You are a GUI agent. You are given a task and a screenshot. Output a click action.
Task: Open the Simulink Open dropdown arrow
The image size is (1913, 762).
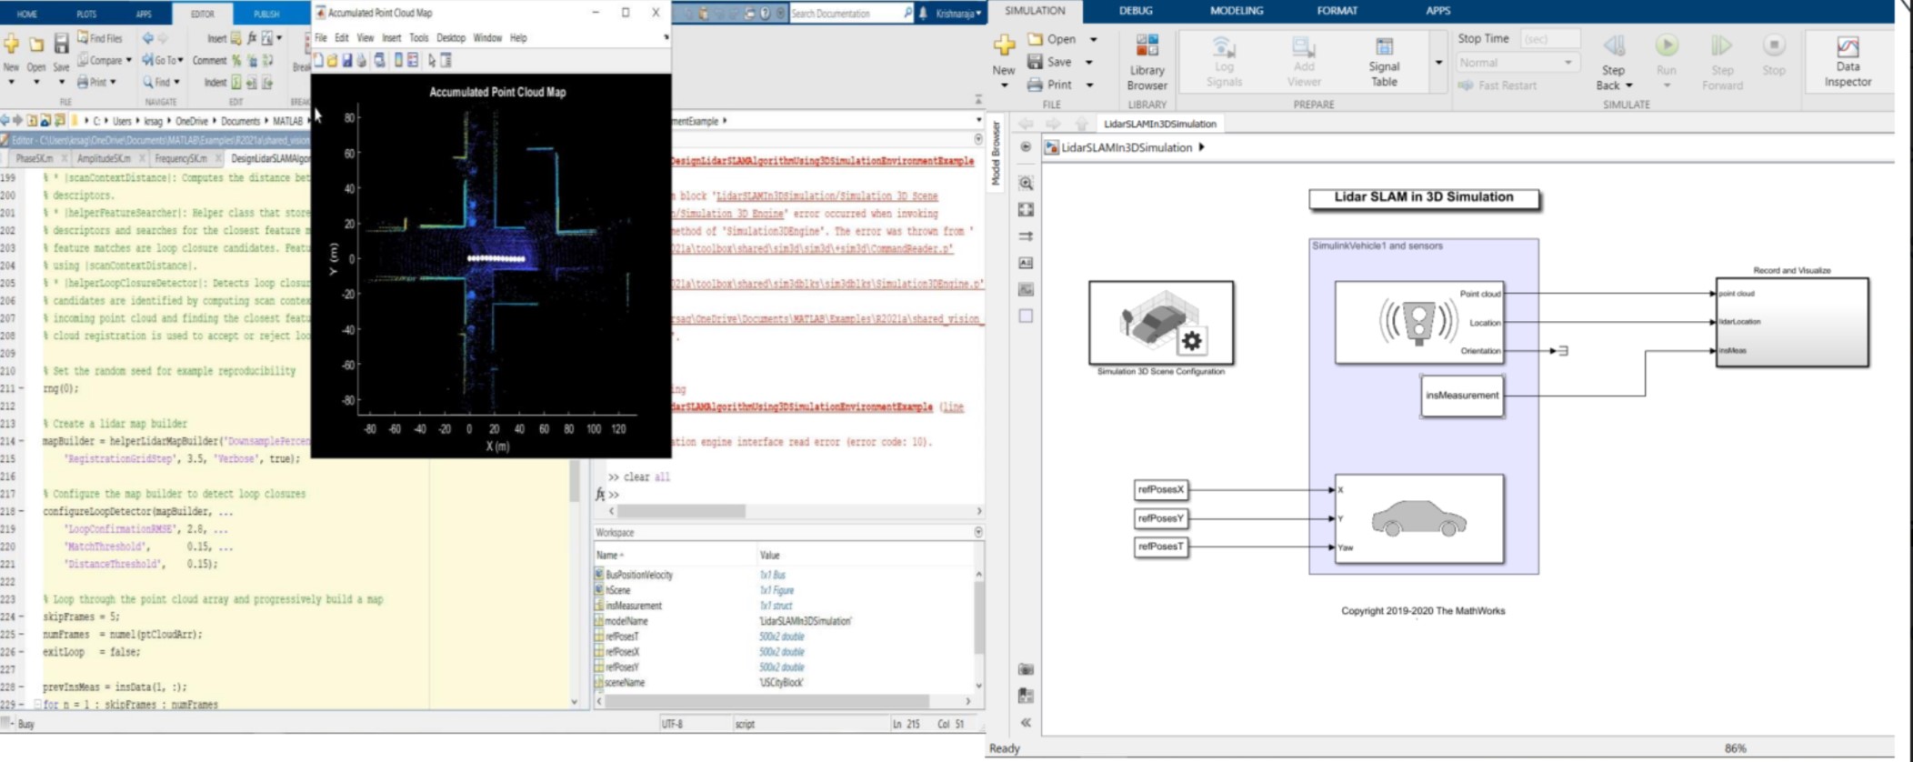click(1093, 39)
